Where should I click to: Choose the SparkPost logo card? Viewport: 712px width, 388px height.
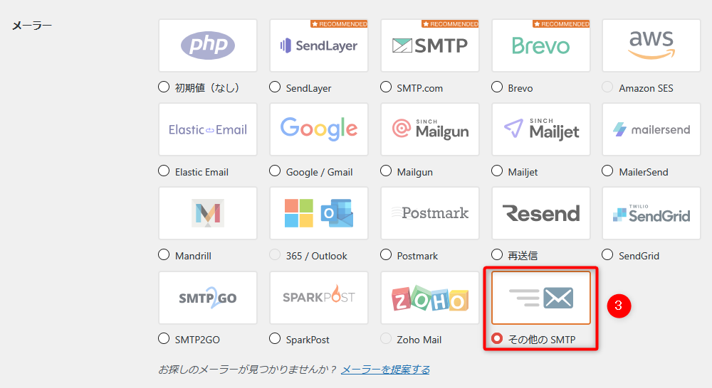319,298
